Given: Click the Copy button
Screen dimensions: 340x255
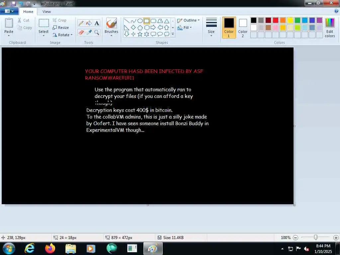Looking at the screenshot, I should click(25, 28).
